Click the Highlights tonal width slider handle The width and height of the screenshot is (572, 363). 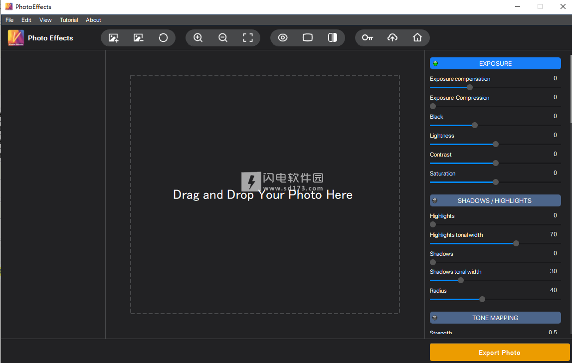pos(516,243)
